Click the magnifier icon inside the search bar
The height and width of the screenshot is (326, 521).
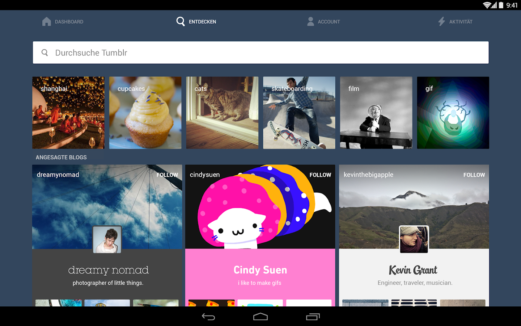coord(45,53)
